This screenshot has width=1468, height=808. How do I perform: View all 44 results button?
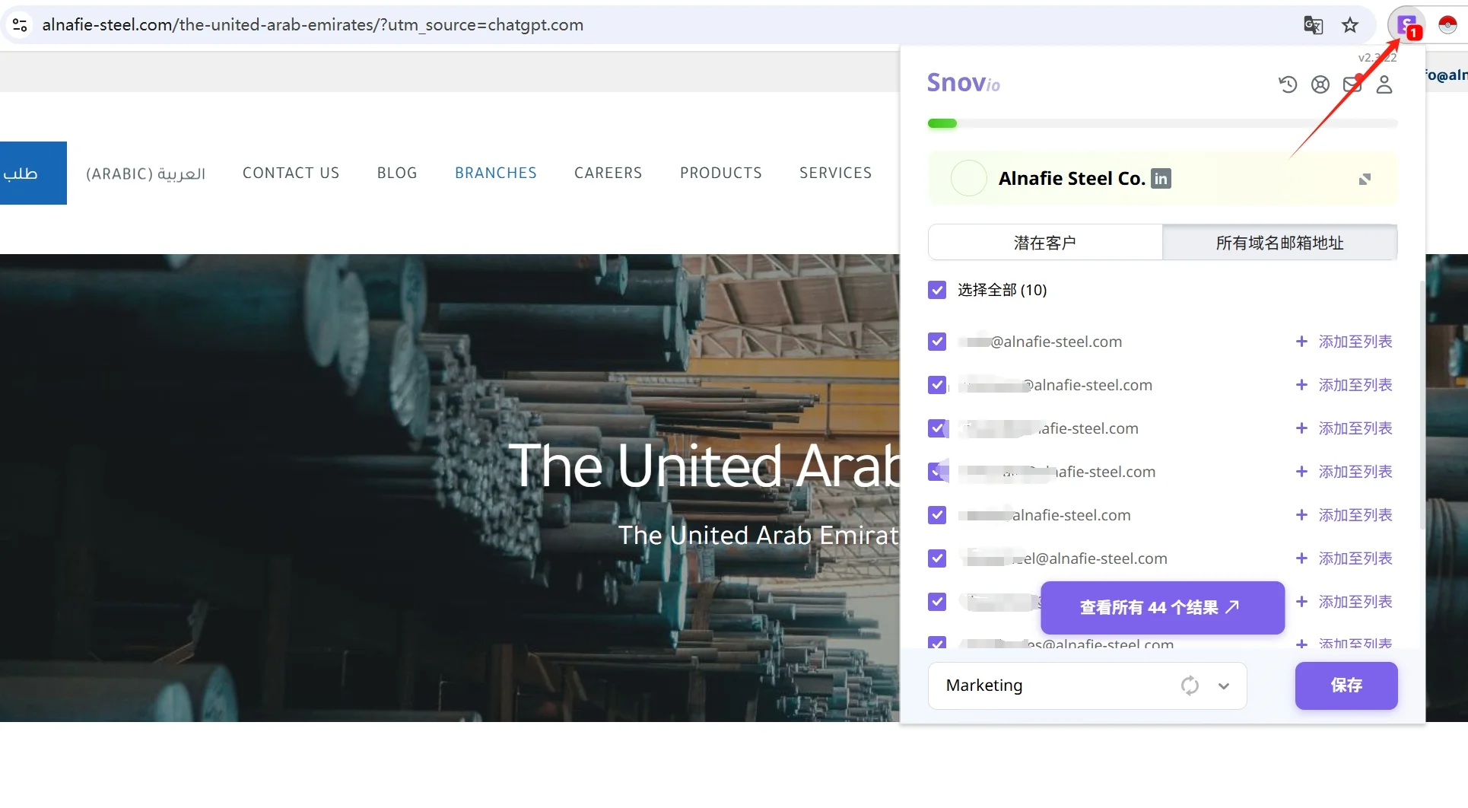coord(1162,607)
